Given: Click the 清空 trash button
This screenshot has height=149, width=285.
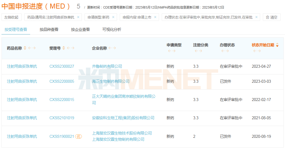Looking at the screenshot, I should coord(271,17).
